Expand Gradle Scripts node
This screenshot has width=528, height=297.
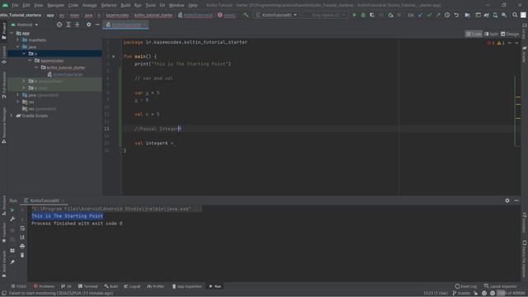click(12, 115)
